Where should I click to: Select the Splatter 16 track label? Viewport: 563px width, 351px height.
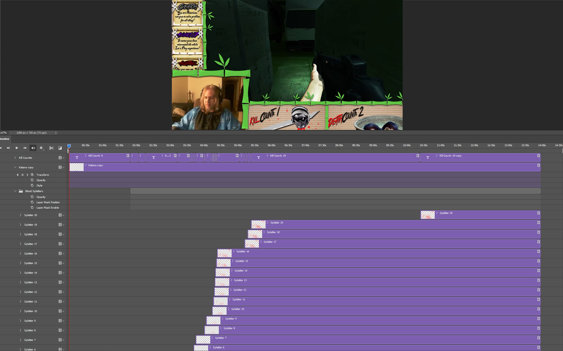click(31, 253)
